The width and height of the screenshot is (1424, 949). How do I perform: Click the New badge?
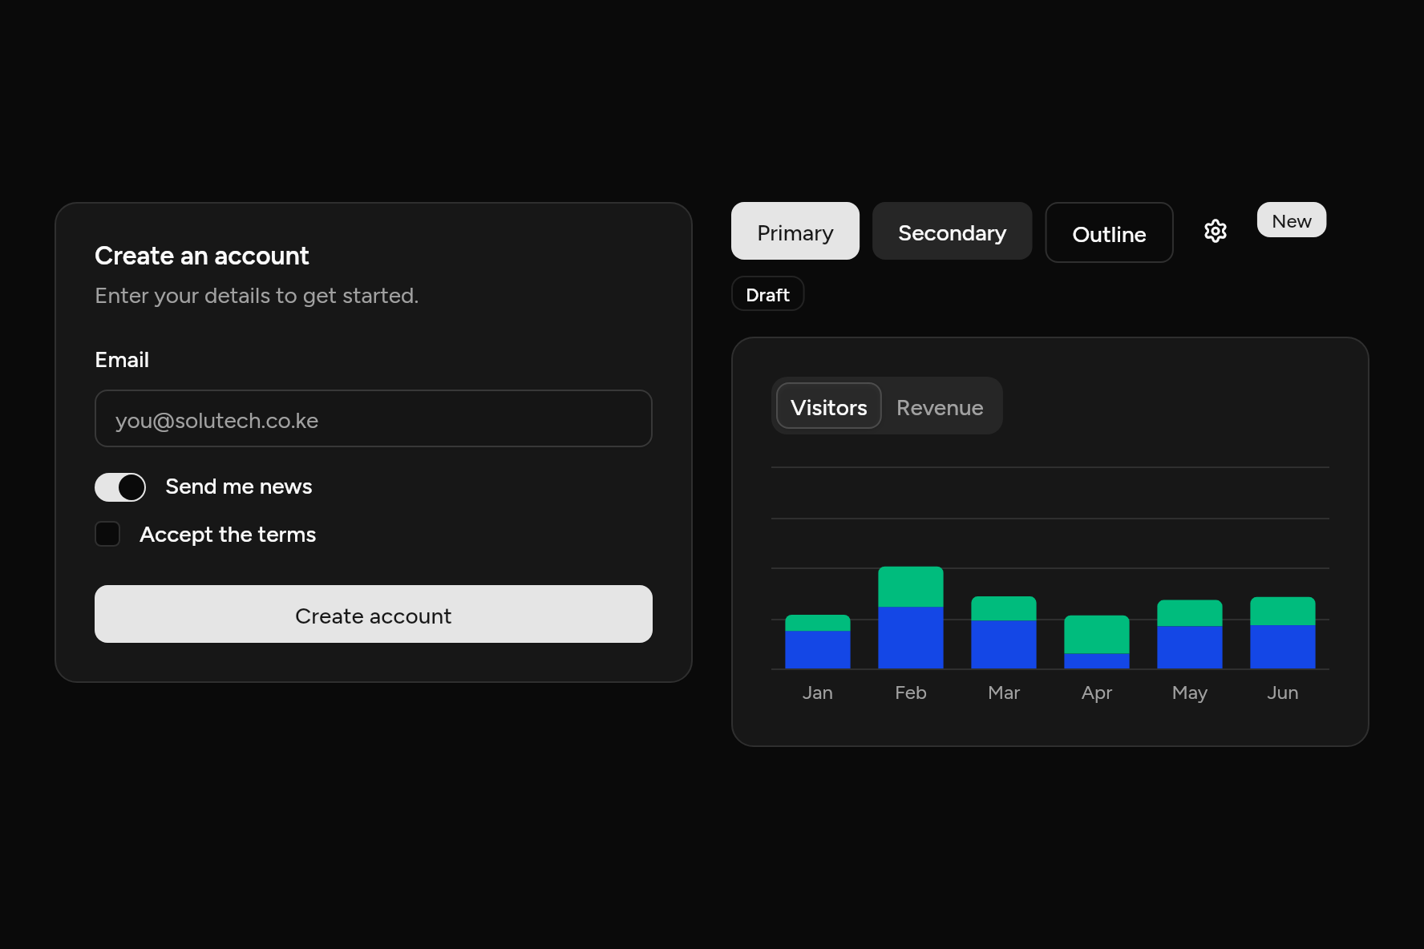pyautogui.click(x=1292, y=220)
